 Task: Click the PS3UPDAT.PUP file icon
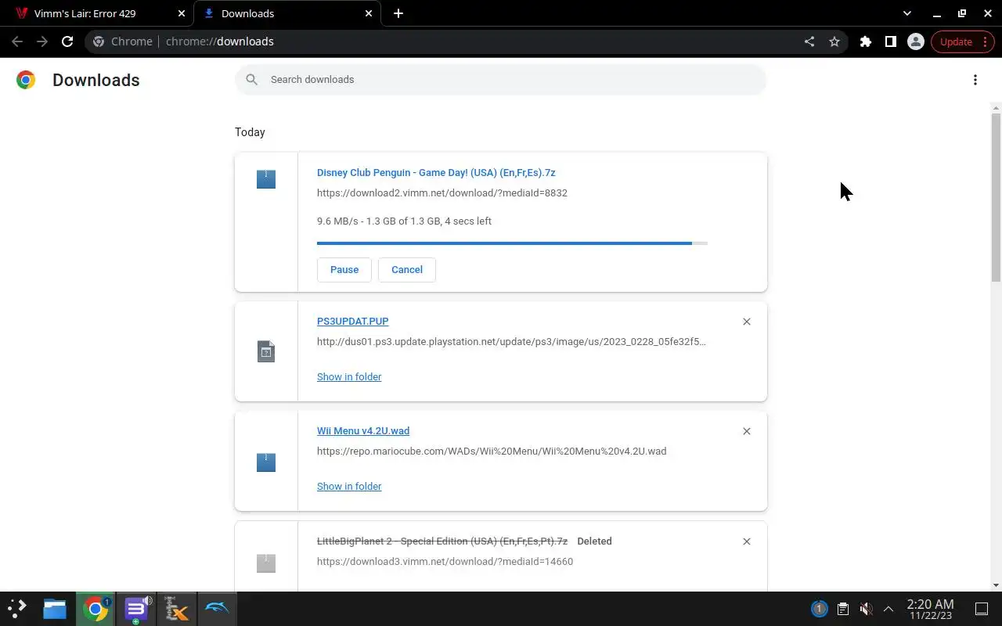(x=266, y=351)
